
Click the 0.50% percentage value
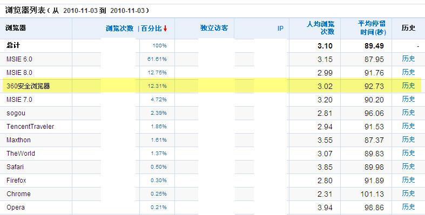159,167
